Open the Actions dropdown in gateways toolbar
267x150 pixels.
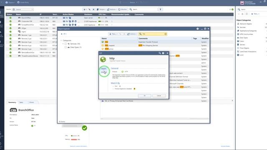112,9
